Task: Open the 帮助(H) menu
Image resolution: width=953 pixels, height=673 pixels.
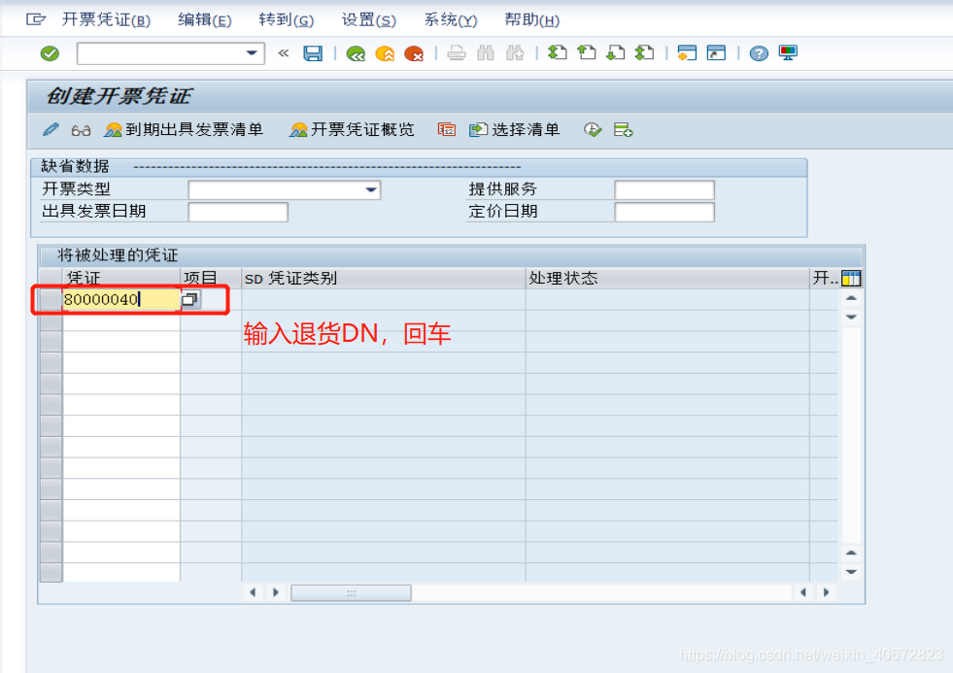Action: point(531,20)
